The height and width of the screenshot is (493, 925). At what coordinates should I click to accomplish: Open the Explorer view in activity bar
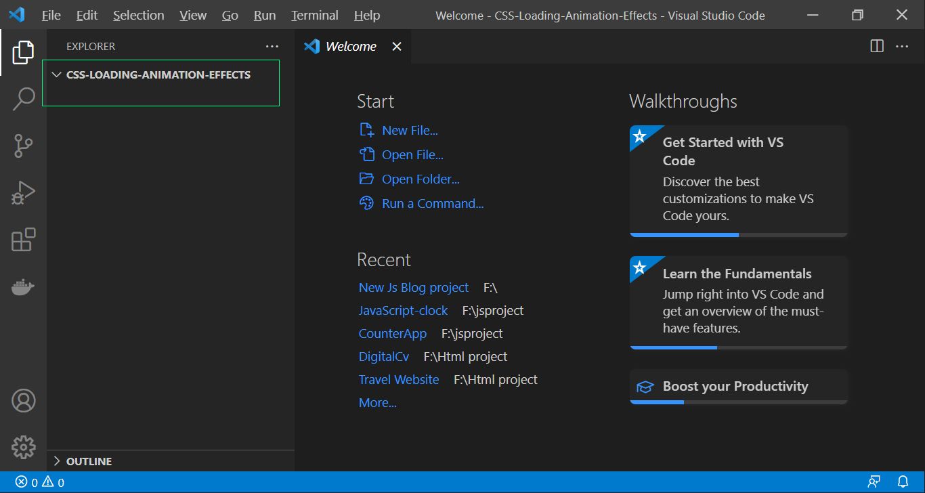coord(23,52)
